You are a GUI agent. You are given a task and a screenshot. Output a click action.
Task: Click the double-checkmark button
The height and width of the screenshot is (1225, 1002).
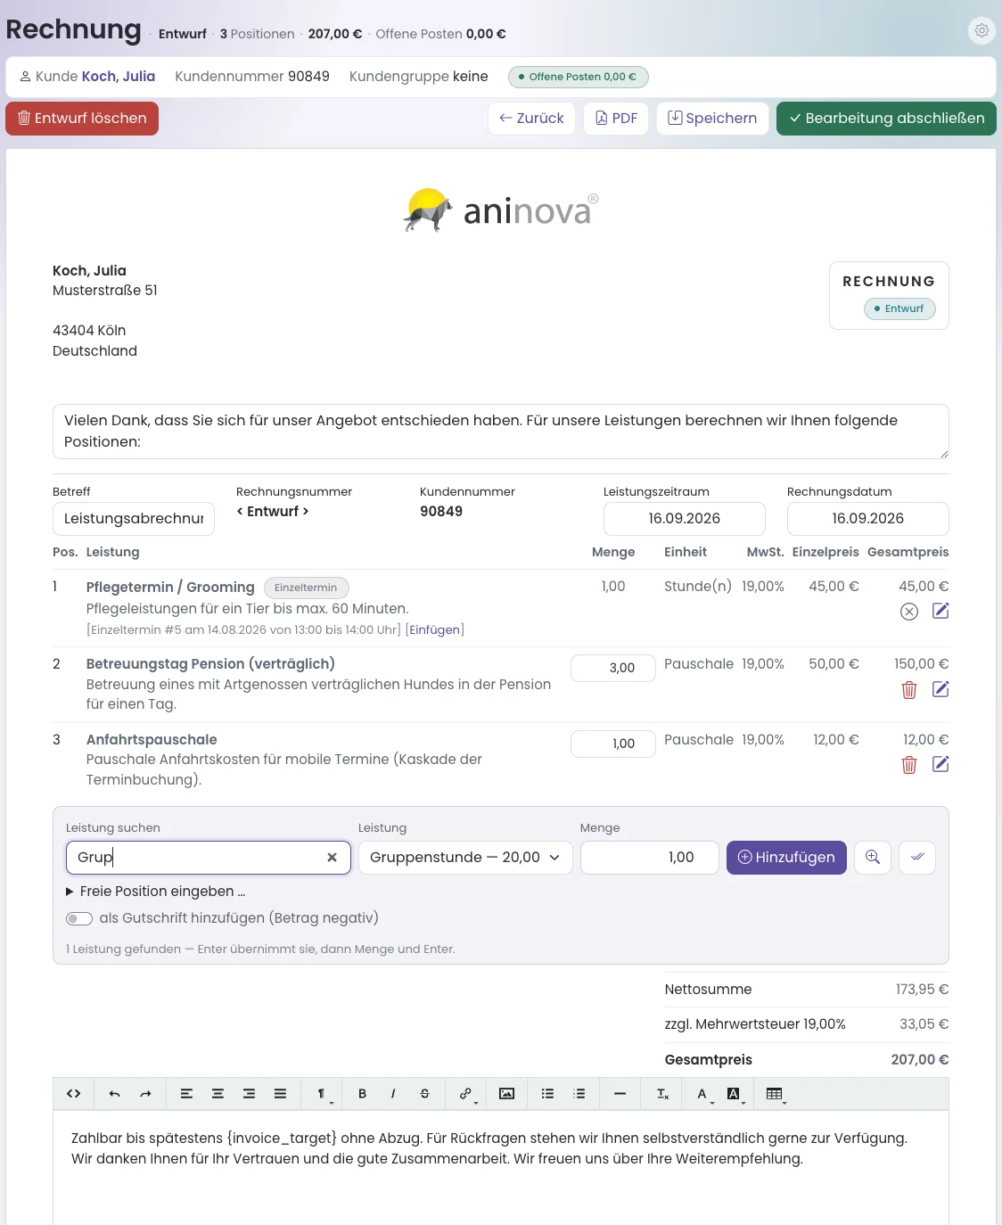pyautogui.click(x=917, y=858)
